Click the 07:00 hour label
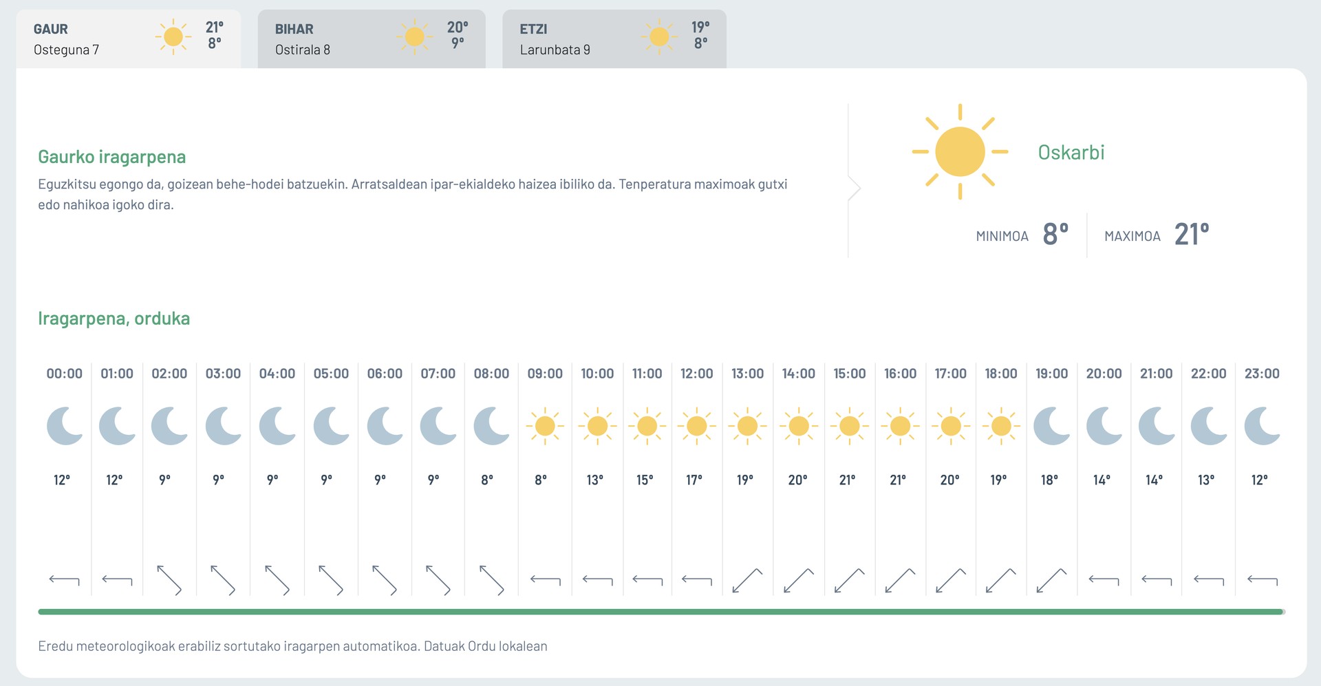This screenshot has width=1321, height=686. 438,374
